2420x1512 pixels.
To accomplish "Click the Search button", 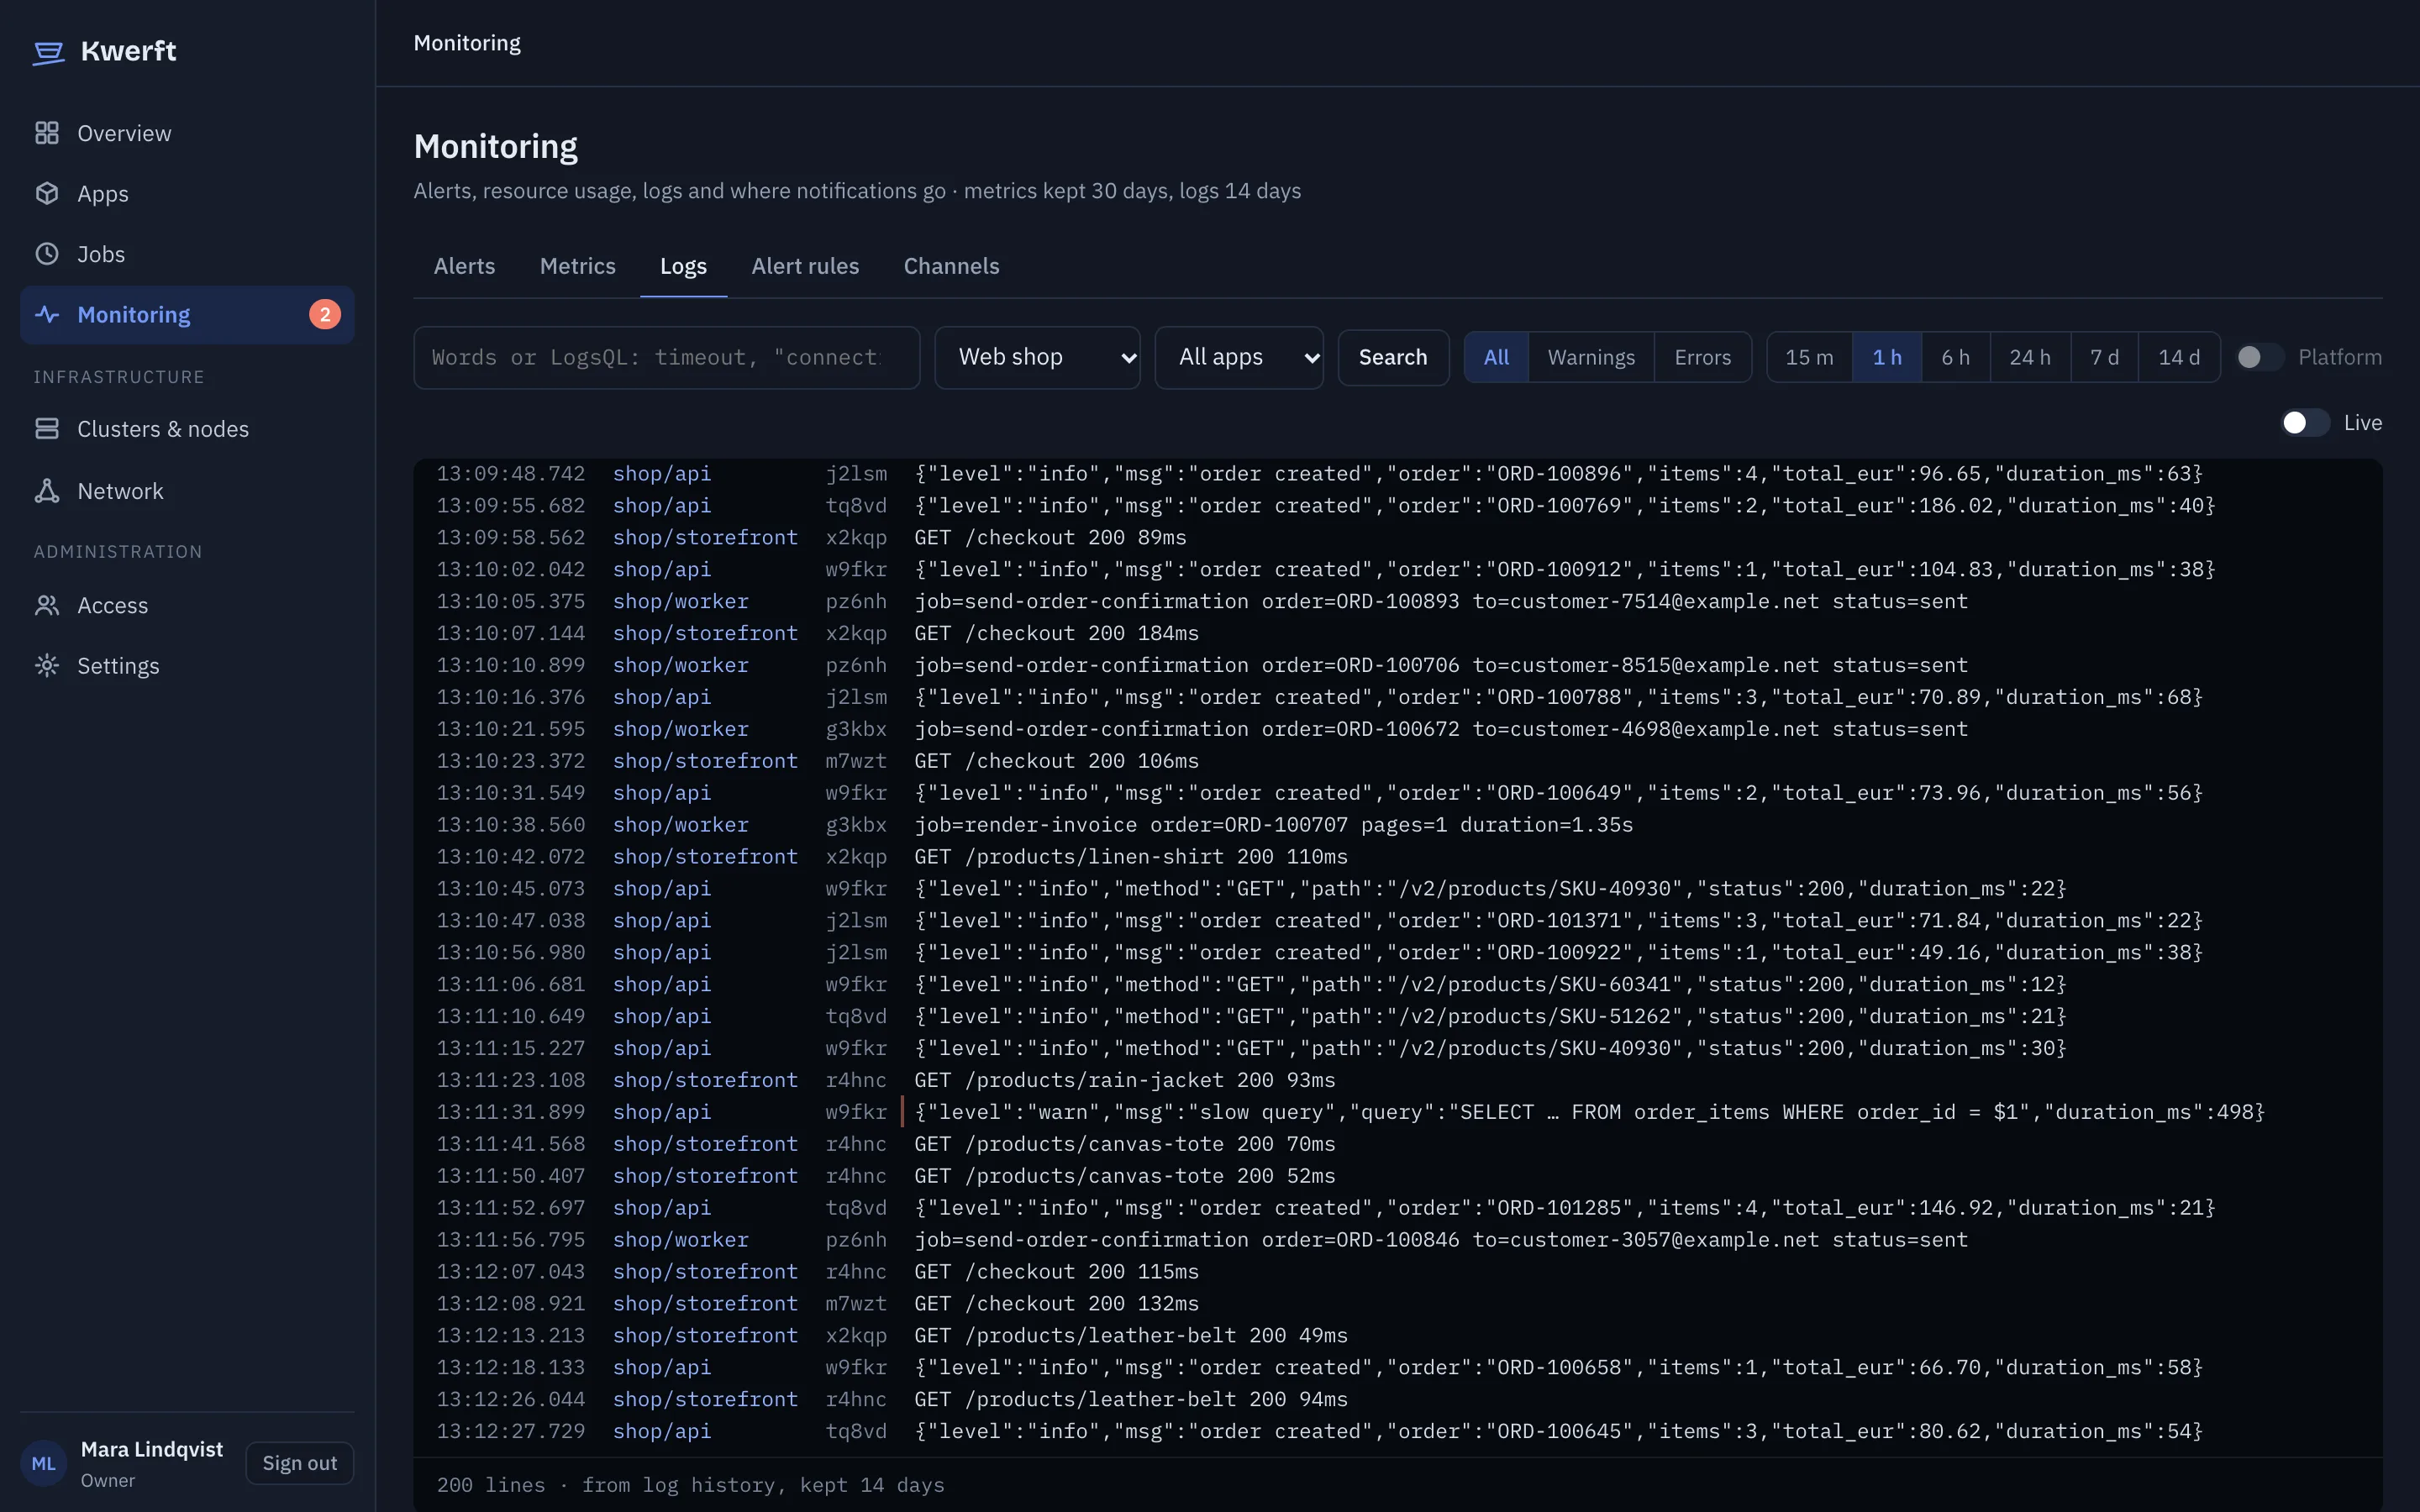I will click(x=1393, y=357).
